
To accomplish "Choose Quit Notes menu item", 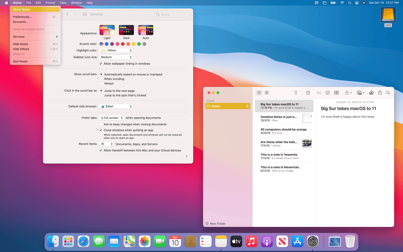I will click(35, 61).
